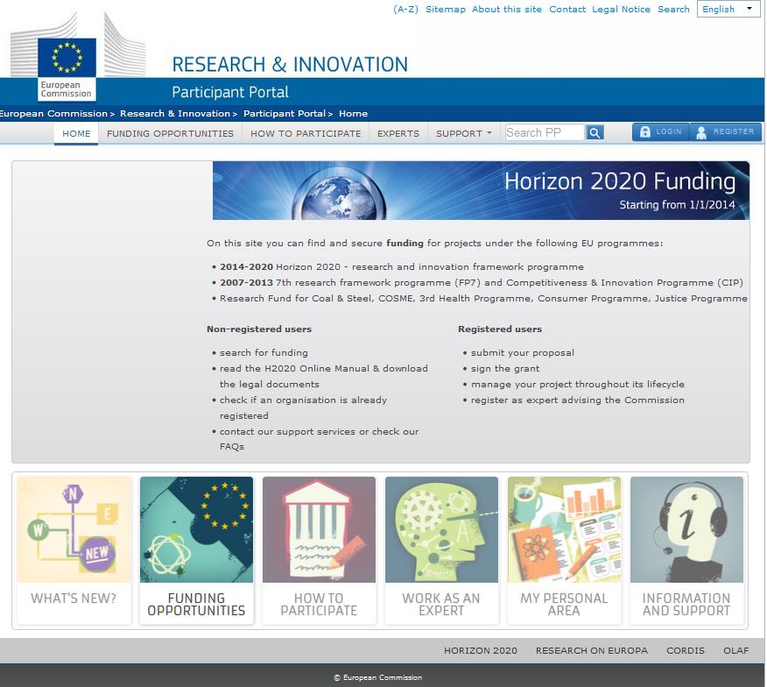Click the WORK AS AN EXPERT tile label
The image size is (767, 687).
(x=441, y=605)
